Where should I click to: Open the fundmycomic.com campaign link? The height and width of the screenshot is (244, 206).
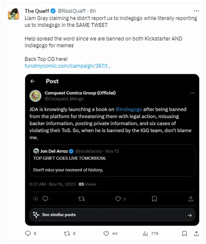tap(68, 66)
